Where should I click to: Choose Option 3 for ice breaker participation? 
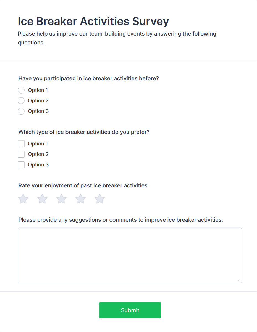coord(21,111)
